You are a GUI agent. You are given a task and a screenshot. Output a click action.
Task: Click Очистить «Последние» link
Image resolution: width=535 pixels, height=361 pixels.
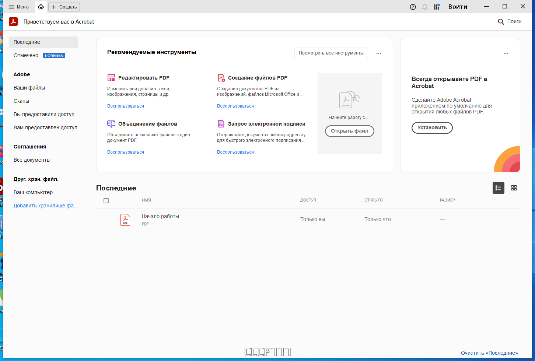click(489, 353)
